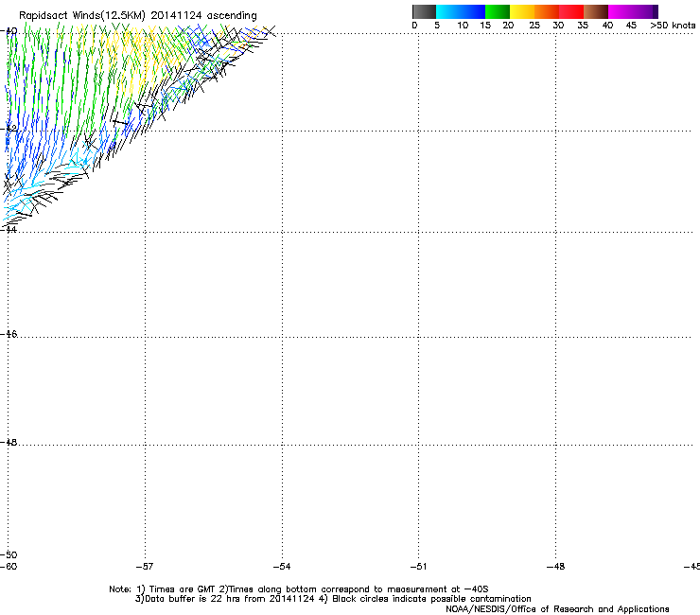Click the red 30-35 knots color swatch
This screenshot has width=700, height=615.
571,11
